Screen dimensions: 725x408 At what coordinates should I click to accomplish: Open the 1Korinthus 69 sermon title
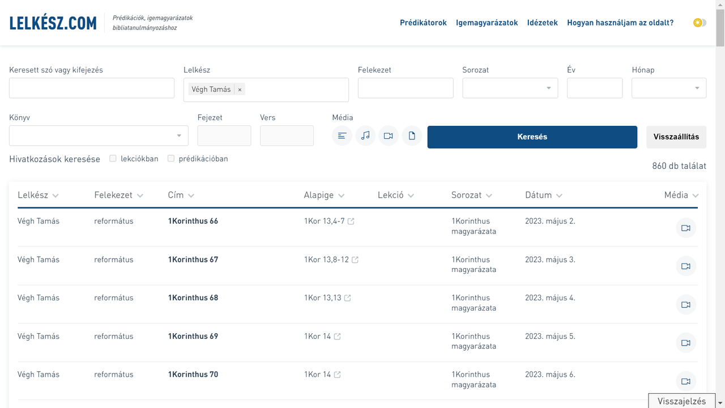193,336
